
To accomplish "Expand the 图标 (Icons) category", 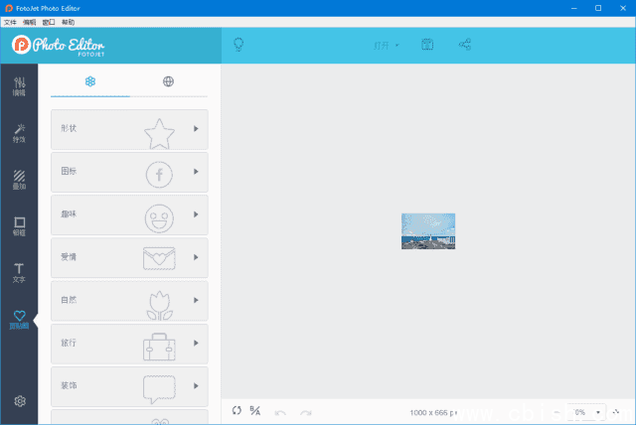I will pyautogui.click(x=129, y=172).
